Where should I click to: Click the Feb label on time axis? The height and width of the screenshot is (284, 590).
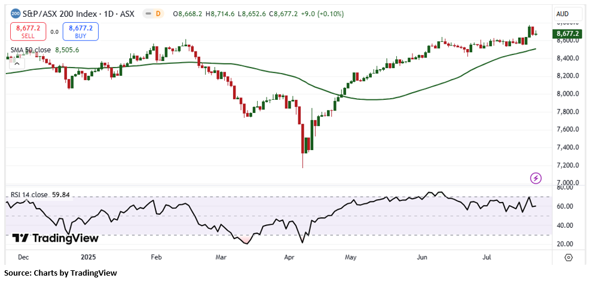pyautogui.click(x=155, y=257)
